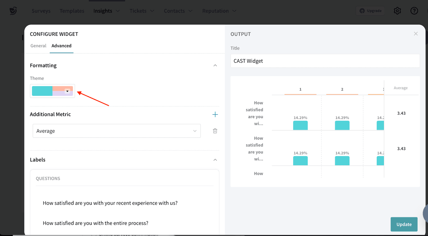This screenshot has width=428, height=236.
Task: Edit the entire process question label
Action: 95,223
